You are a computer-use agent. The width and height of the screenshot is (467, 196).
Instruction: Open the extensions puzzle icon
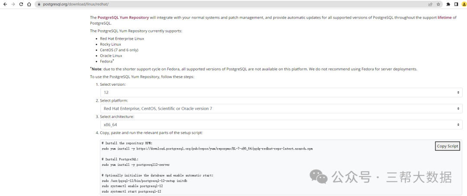point(448,4)
